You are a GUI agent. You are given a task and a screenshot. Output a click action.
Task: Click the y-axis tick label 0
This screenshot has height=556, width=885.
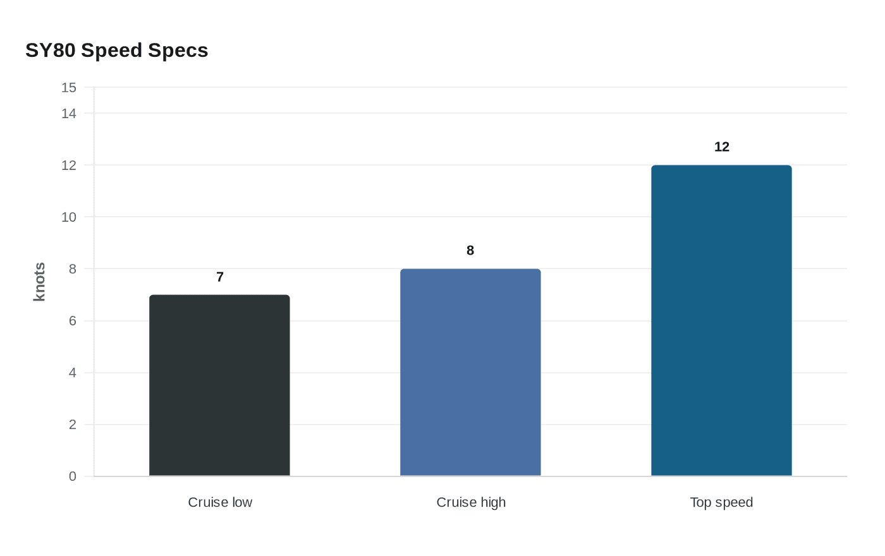click(73, 476)
